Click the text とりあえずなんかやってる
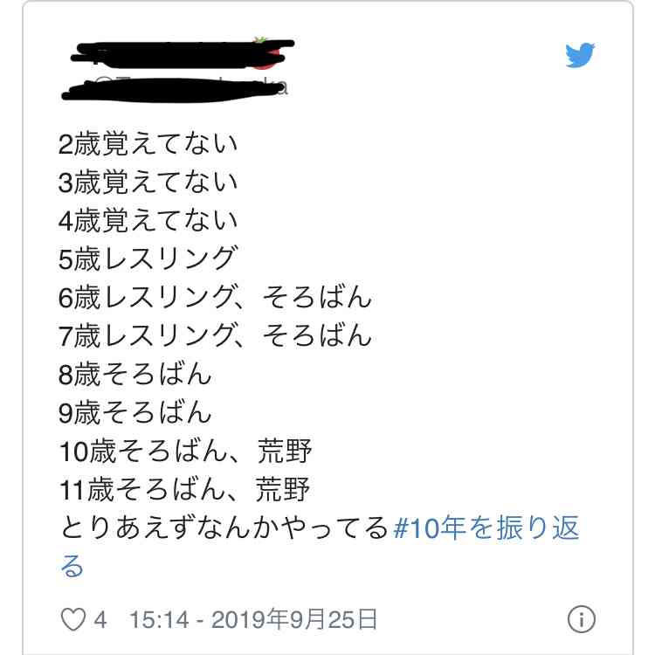Image resolution: width=655 pixels, height=655 pixels. [224, 527]
